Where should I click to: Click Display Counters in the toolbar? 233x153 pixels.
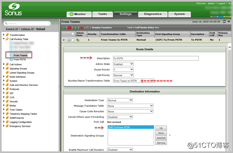(102, 27)
